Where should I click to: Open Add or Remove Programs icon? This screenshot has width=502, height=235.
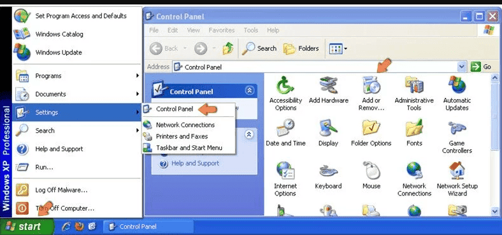tap(371, 93)
